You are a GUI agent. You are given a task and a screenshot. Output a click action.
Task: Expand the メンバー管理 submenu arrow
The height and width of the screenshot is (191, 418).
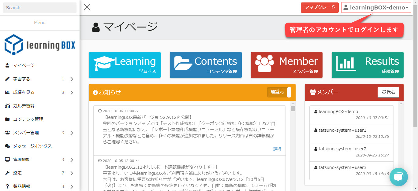pyautogui.click(x=72, y=133)
